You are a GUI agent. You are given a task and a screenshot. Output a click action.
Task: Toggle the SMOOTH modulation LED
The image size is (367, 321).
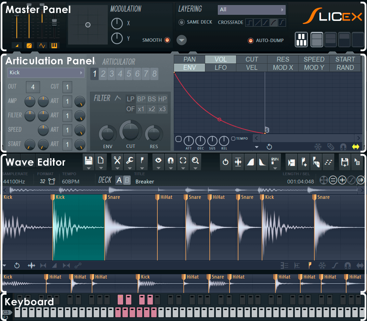(x=167, y=40)
